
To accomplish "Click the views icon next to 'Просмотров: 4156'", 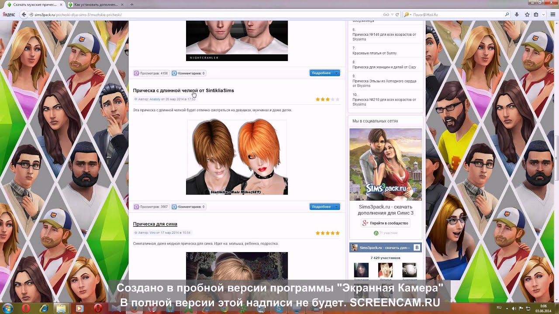I will (137, 73).
